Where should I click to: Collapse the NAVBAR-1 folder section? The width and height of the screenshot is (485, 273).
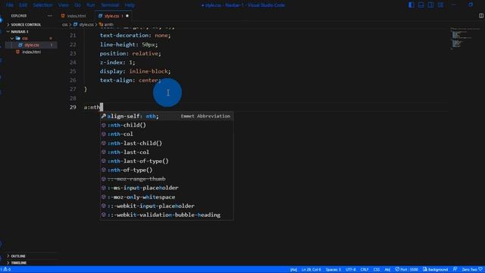click(x=20, y=32)
